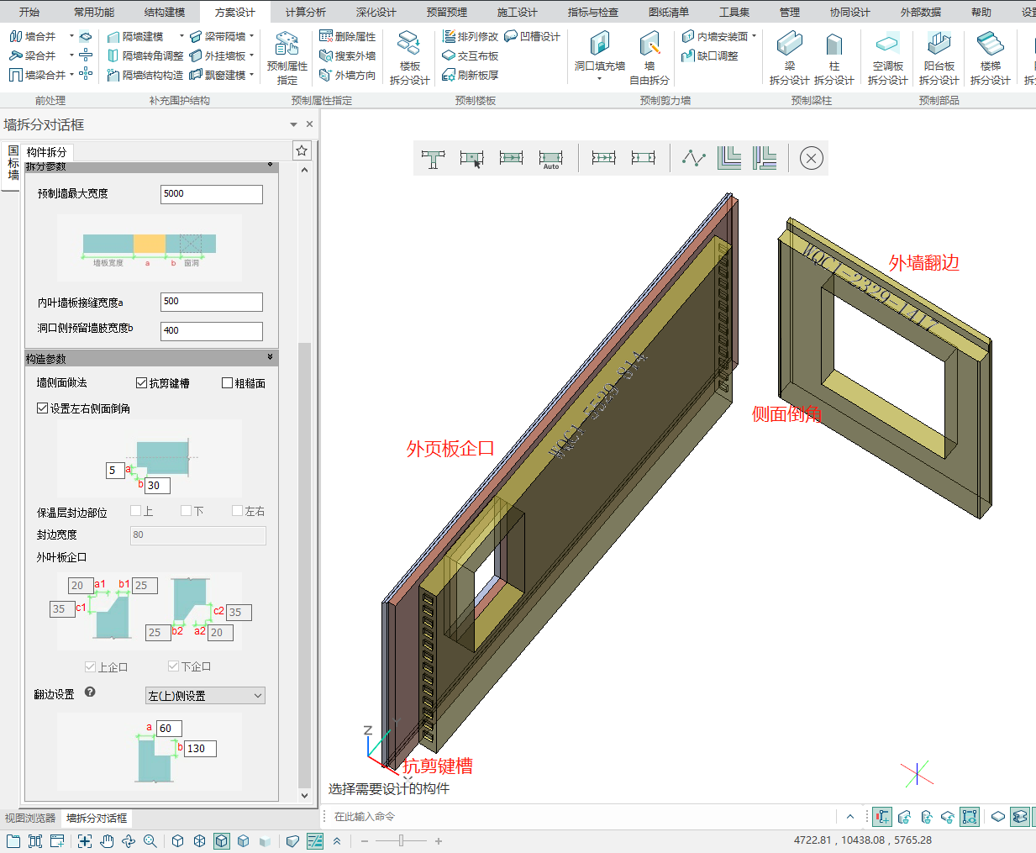Open the 左(上)侧设置 dropdown
The height and width of the screenshot is (853, 1036).
click(x=205, y=696)
